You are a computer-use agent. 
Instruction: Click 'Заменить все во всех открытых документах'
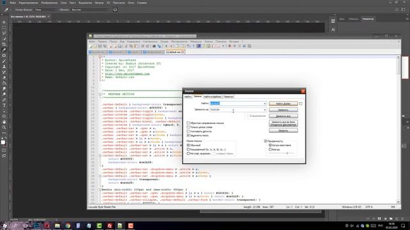283,123
